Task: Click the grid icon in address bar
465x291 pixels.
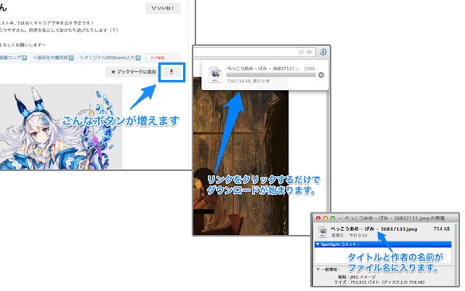Action: coord(302,52)
